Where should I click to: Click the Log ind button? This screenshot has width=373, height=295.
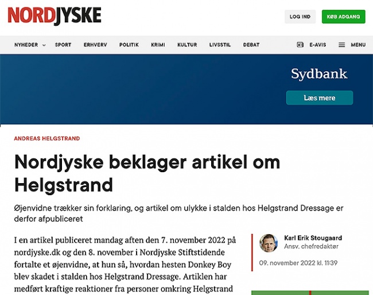click(x=300, y=17)
